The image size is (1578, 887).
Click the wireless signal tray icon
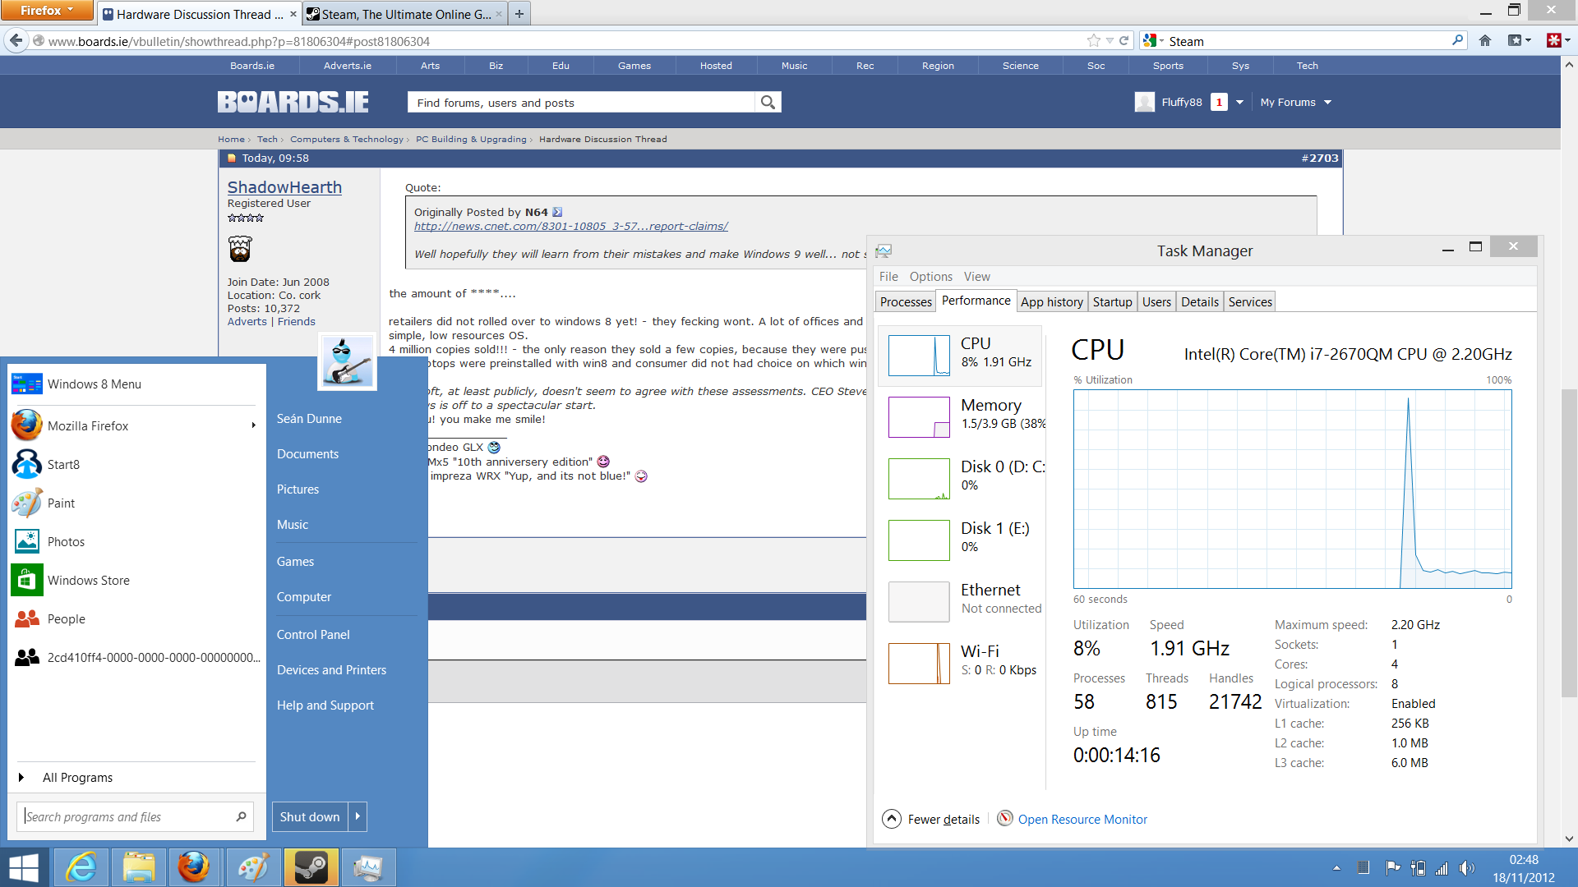coord(1442,868)
